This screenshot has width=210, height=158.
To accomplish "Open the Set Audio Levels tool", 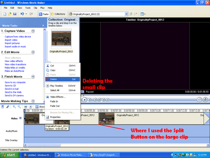I will (3, 107).
